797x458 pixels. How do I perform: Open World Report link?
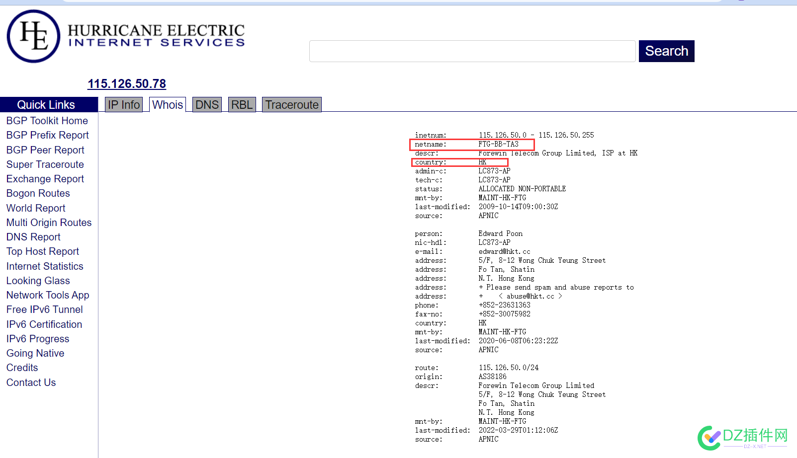click(36, 208)
